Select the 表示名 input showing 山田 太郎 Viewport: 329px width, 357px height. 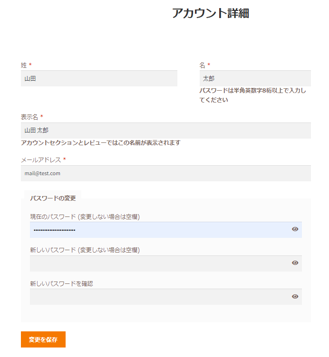click(165, 131)
